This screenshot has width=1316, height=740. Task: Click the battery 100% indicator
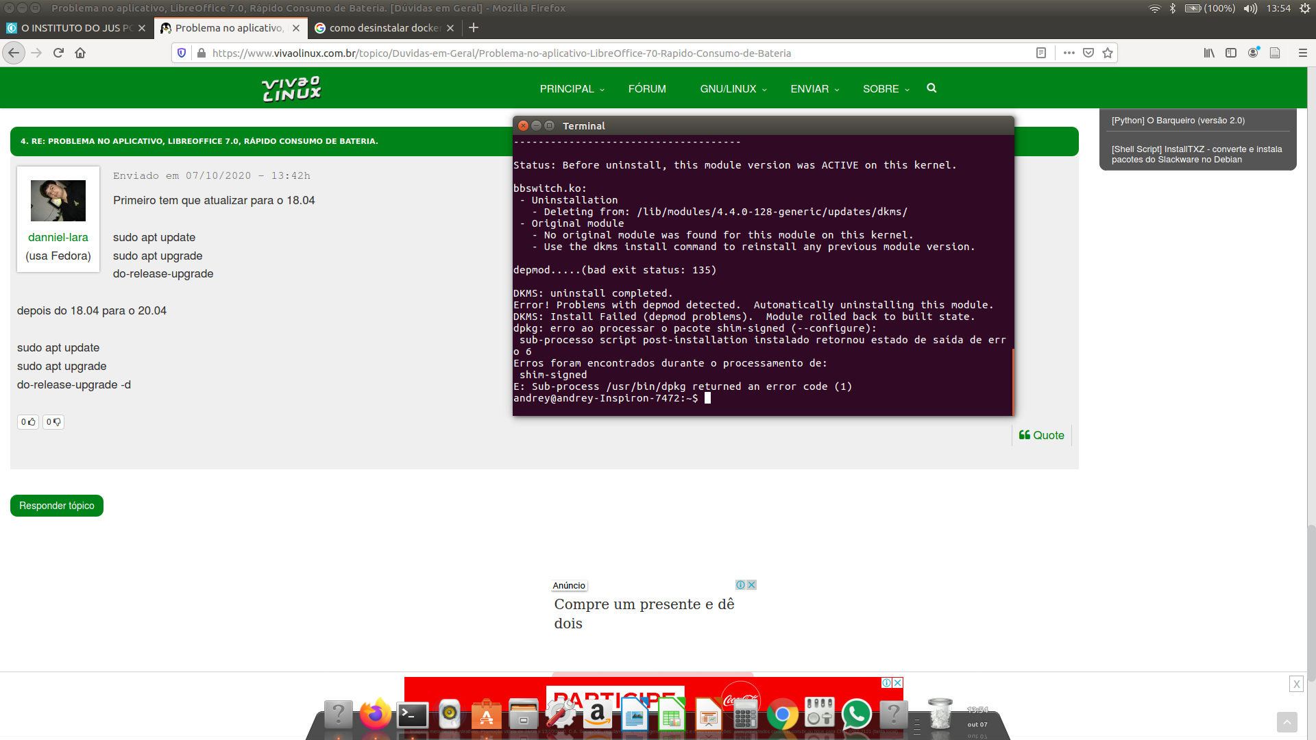click(x=1210, y=8)
